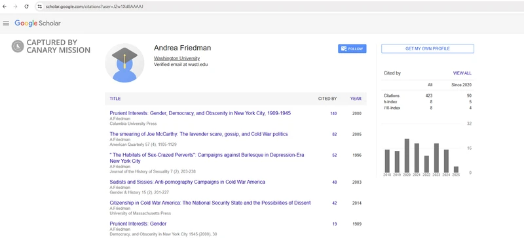Viewport: 524px width, 238px height.
Task: Open The smearing of Joe McCarthy article
Action: 198,134
